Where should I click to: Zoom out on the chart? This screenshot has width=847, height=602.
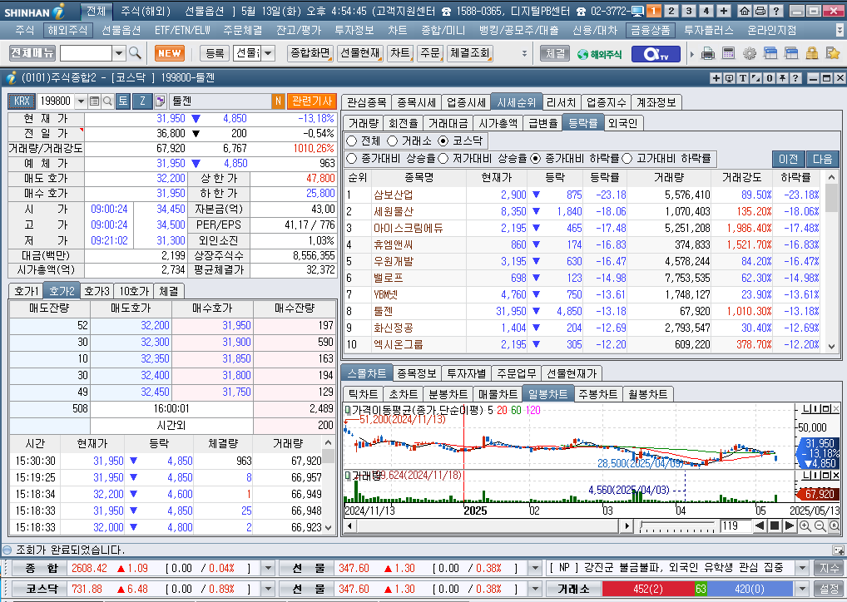(x=820, y=526)
